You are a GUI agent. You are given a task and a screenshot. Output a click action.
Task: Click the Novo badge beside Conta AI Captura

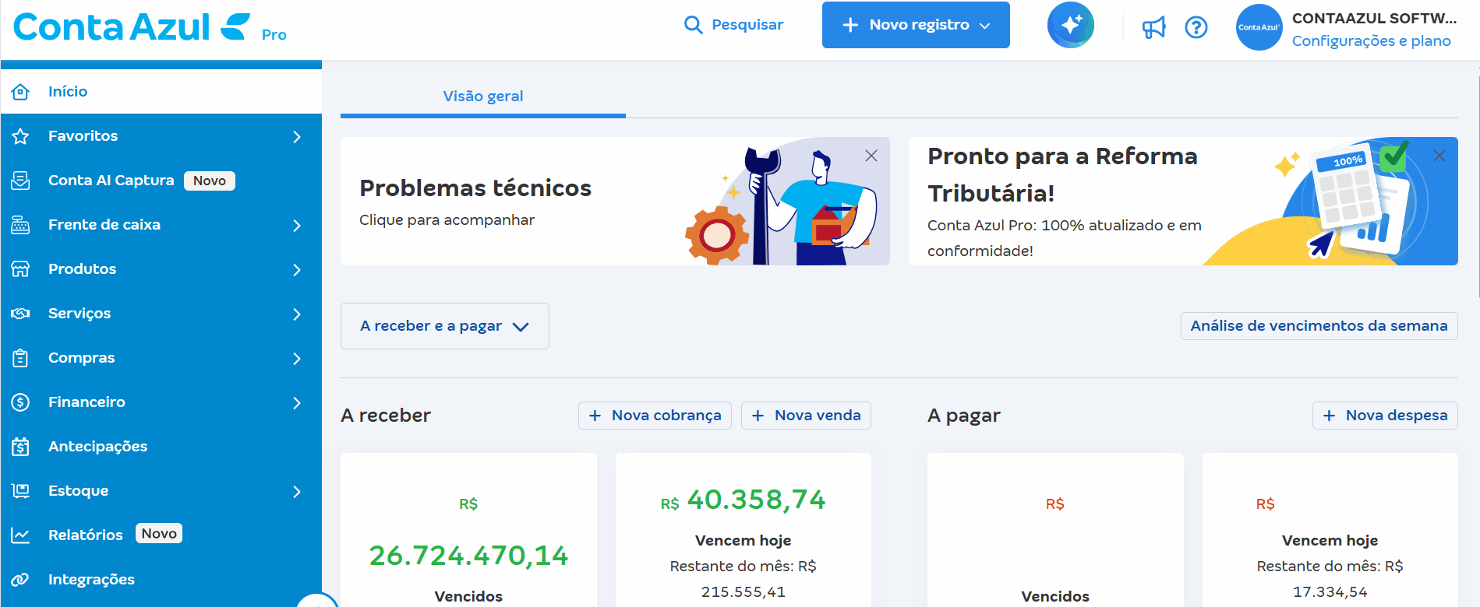pyautogui.click(x=210, y=181)
